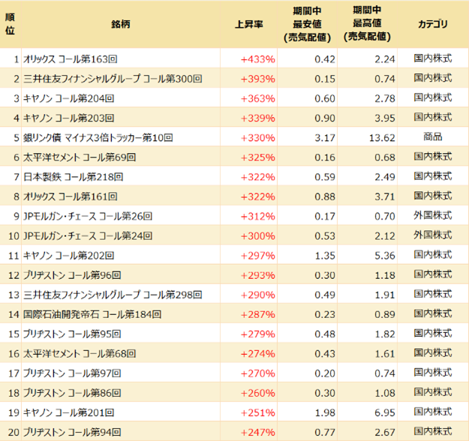This screenshot has width=469, height=441.
Task: Select JPモルガン・チェース コール第26回
Action: pos(88,216)
